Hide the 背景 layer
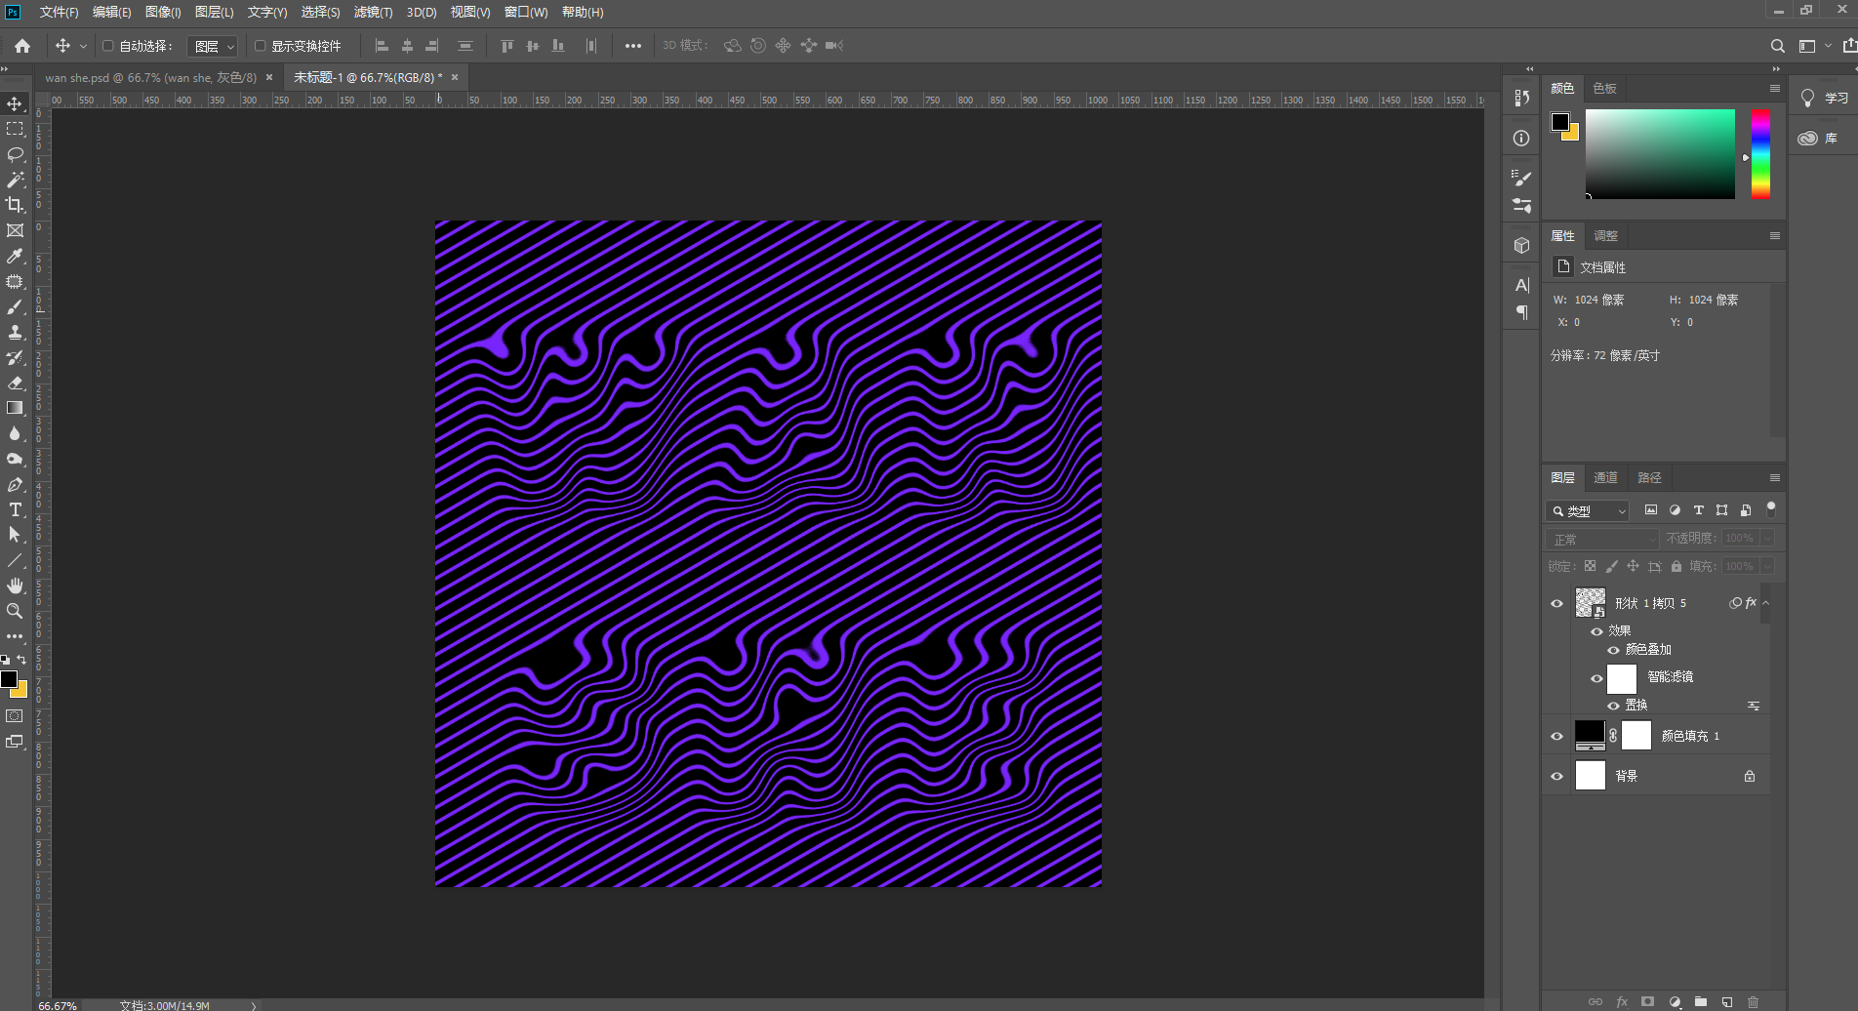The image size is (1858, 1011). [1556, 776]
